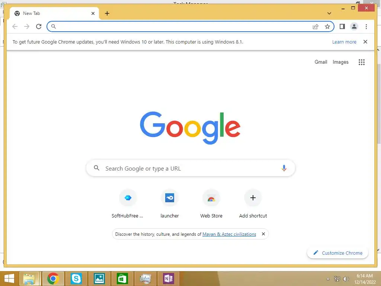The width and height of the screenshot is (381, 286).
Task: Dismiss the Mayan & Aztec promo chip
Action: click(x=263, y=234)
